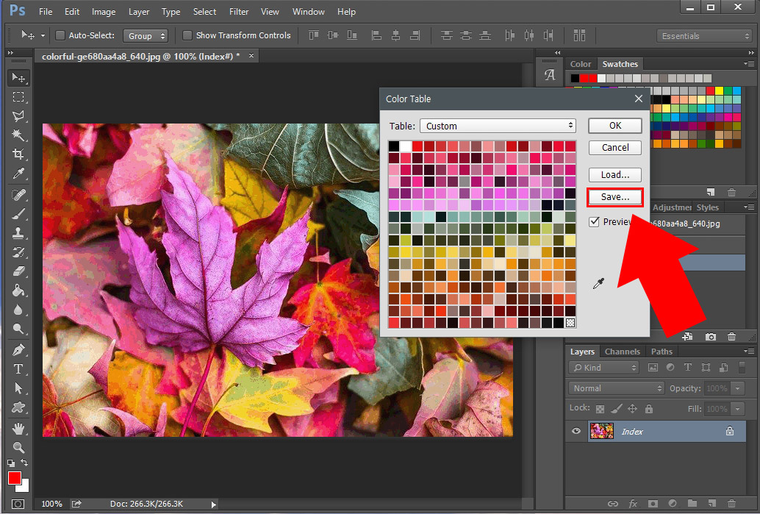Toggle lock all padlock
This screenshot has height=514, width=760.
point(649,409)
